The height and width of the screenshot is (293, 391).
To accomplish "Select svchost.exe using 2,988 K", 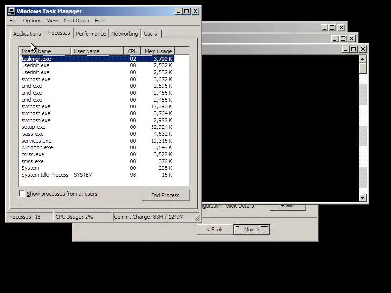I will tap(97, 120).
